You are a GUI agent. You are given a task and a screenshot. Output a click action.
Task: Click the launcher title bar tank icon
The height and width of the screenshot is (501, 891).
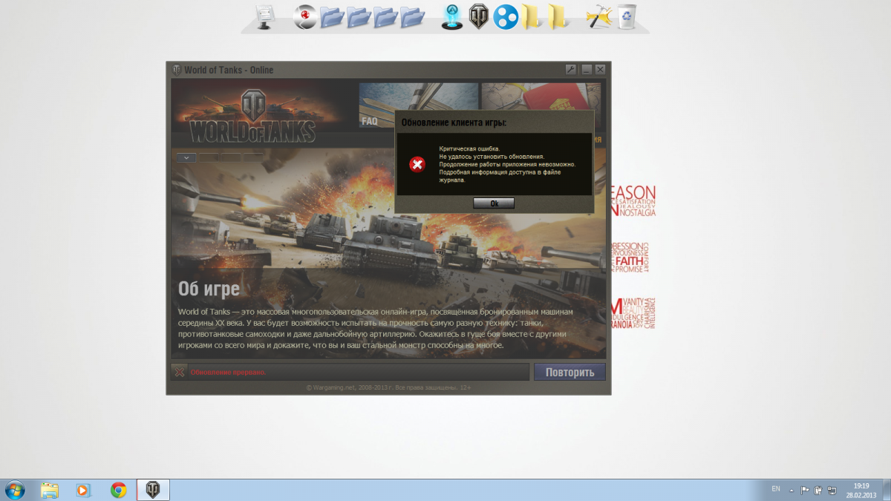click(177, 70)
